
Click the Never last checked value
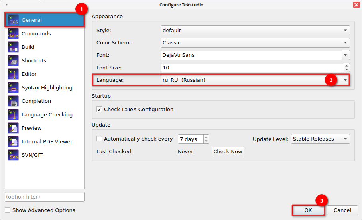pos(186,151)
